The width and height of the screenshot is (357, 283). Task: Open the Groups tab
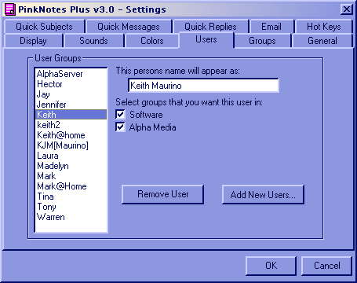pos(262,41)
